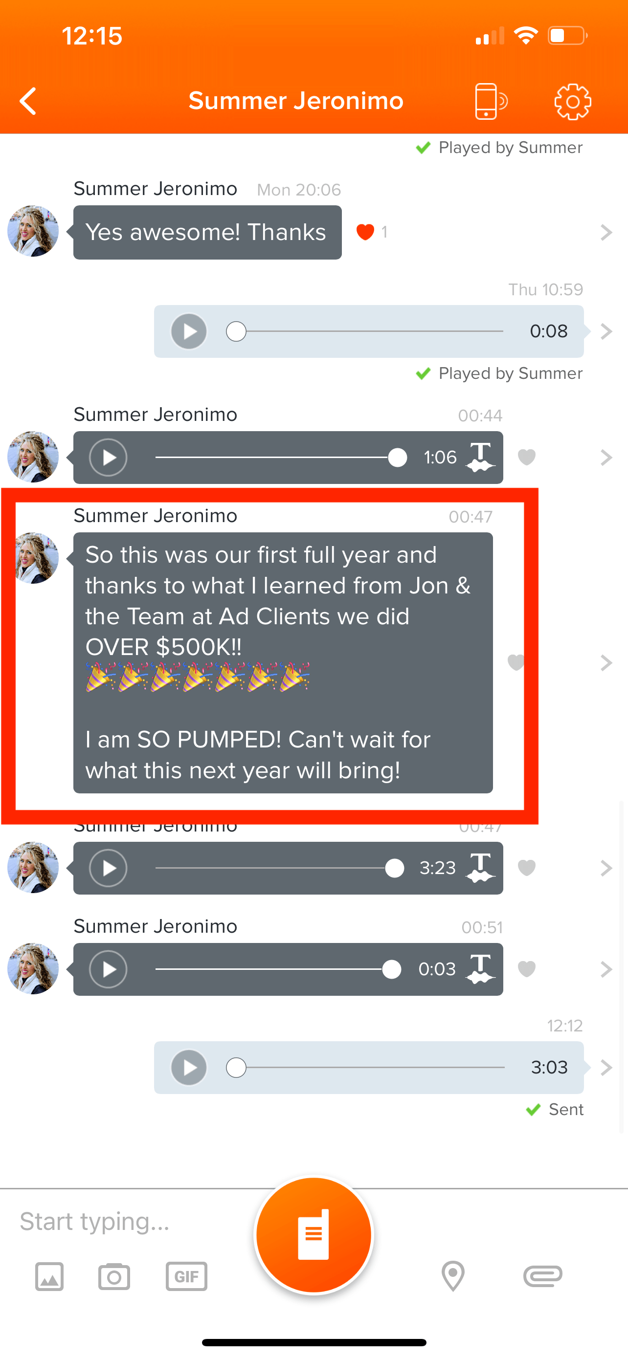This screenshot has width=628, height=1358.
Task: Open details chevron for the $500K message
Action: pos(606,663)
